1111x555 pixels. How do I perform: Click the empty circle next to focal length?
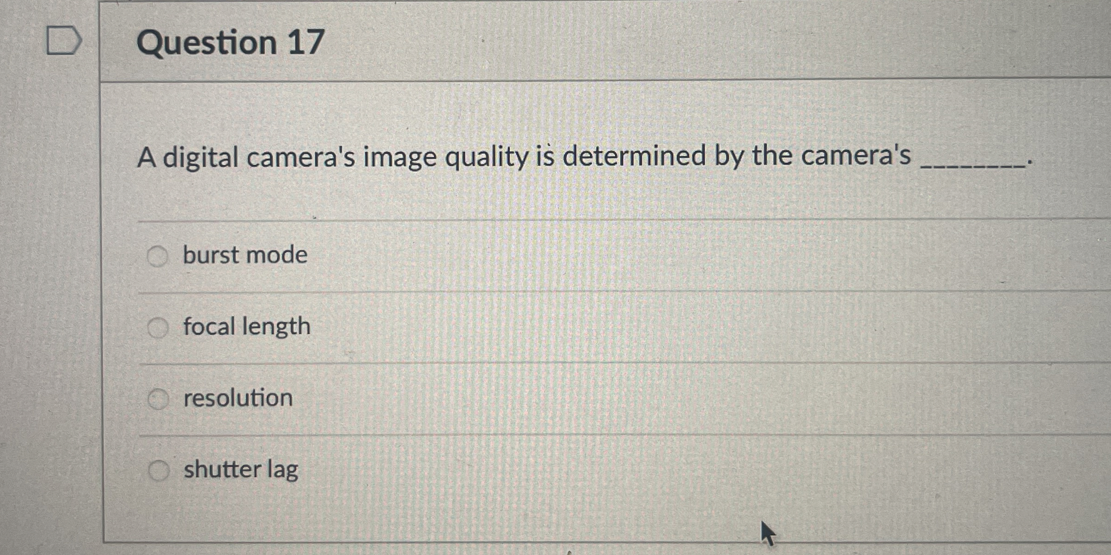click(x=157, y=326)
